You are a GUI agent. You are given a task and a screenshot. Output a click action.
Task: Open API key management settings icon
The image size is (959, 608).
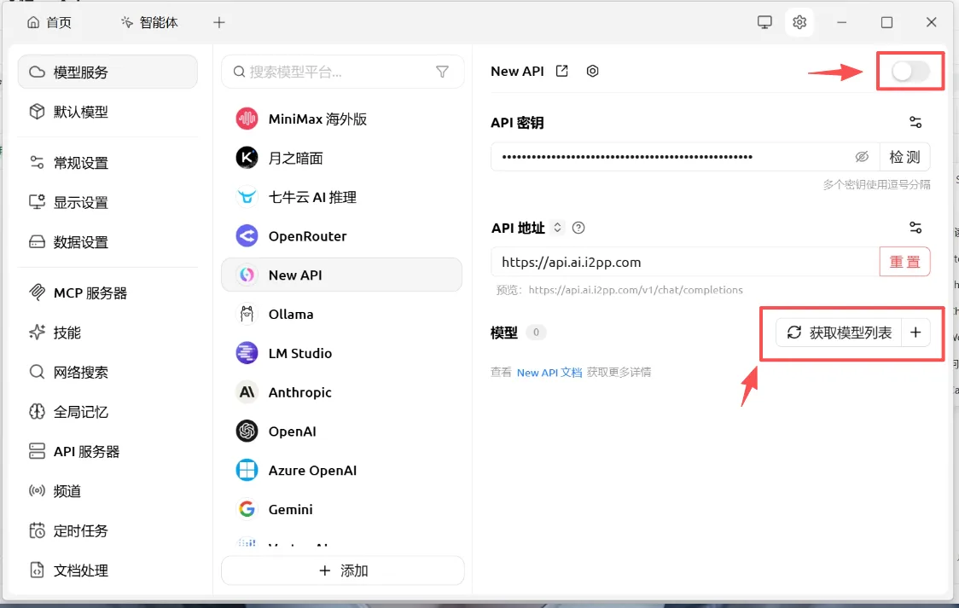915,122
